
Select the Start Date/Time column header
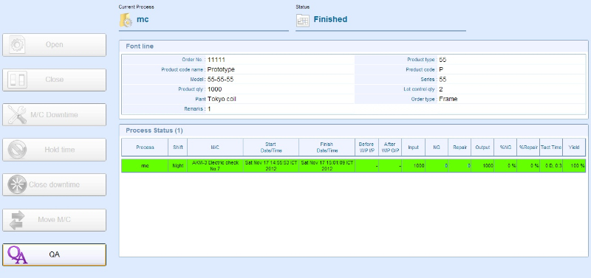click(x=271, y=147)
